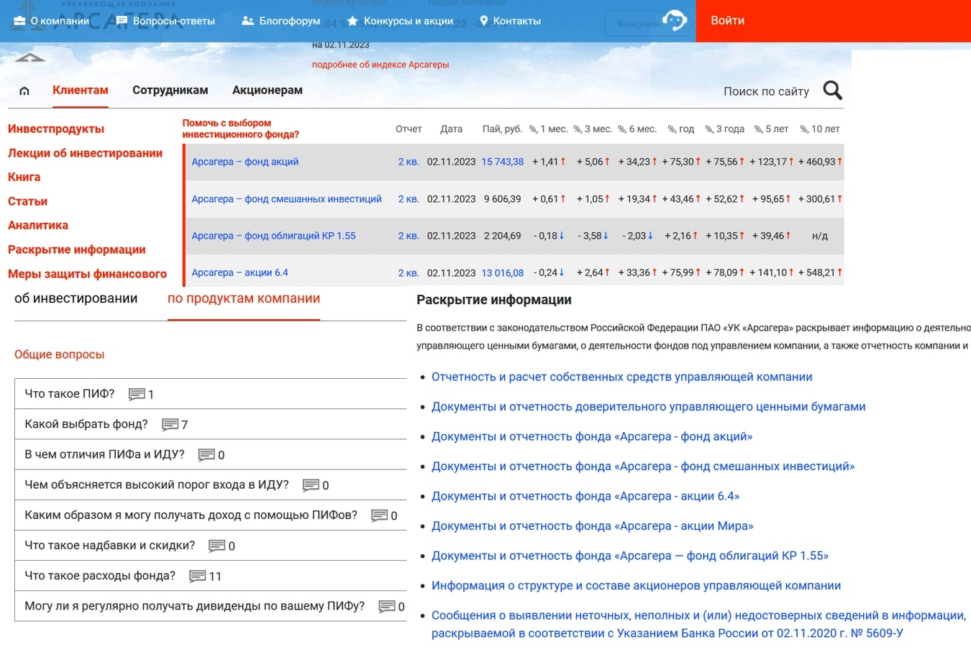Click the home icon beside Клиентам

(24, 91)
